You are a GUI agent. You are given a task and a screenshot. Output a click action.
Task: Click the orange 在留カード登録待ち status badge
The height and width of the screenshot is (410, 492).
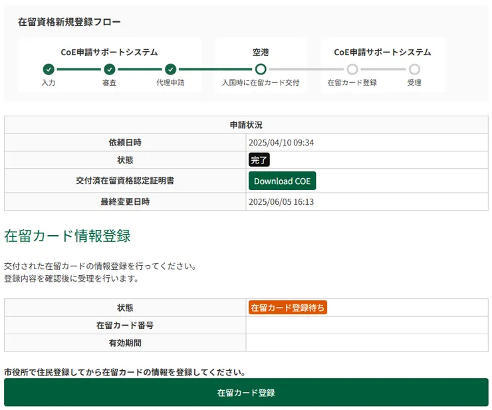tap(288, 308)
